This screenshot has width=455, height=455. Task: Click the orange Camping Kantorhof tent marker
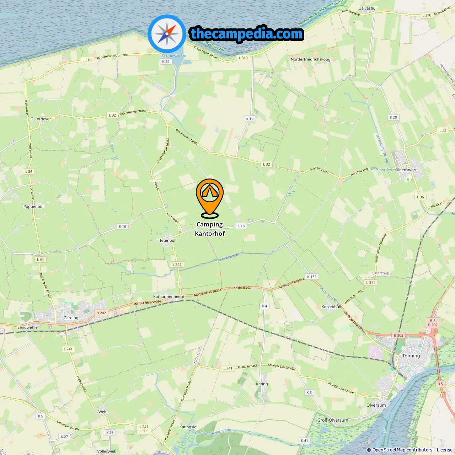pyautogui.click(x=210, y=198)
